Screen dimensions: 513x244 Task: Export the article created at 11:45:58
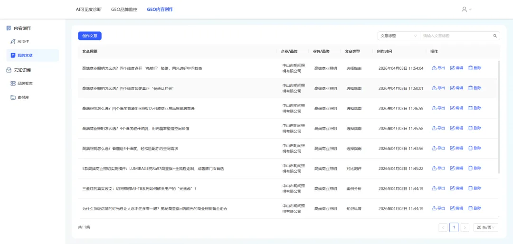(x=438, y=128)
